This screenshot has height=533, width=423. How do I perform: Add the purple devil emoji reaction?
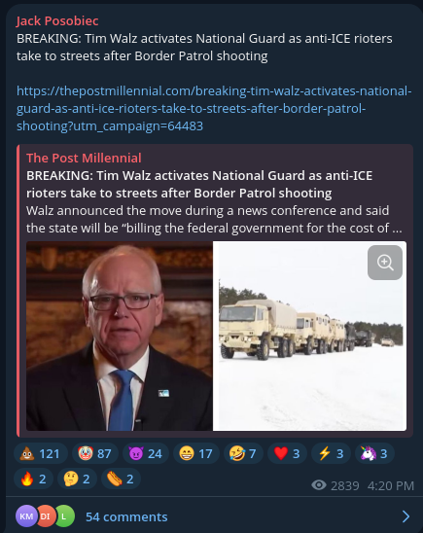click(x=146, y=453)
